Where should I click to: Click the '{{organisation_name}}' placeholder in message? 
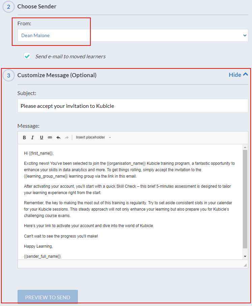click(x=126, y=163)
